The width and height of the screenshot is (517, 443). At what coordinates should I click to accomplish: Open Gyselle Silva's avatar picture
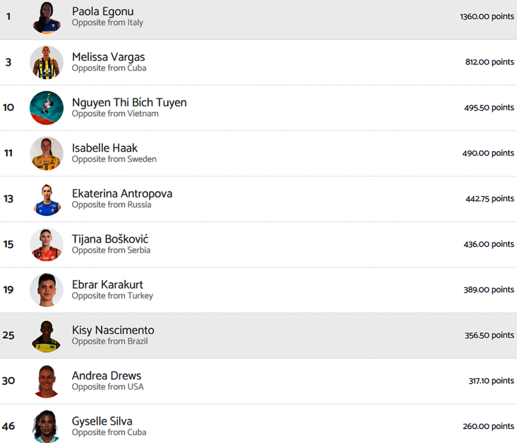(x=46, y=426)
